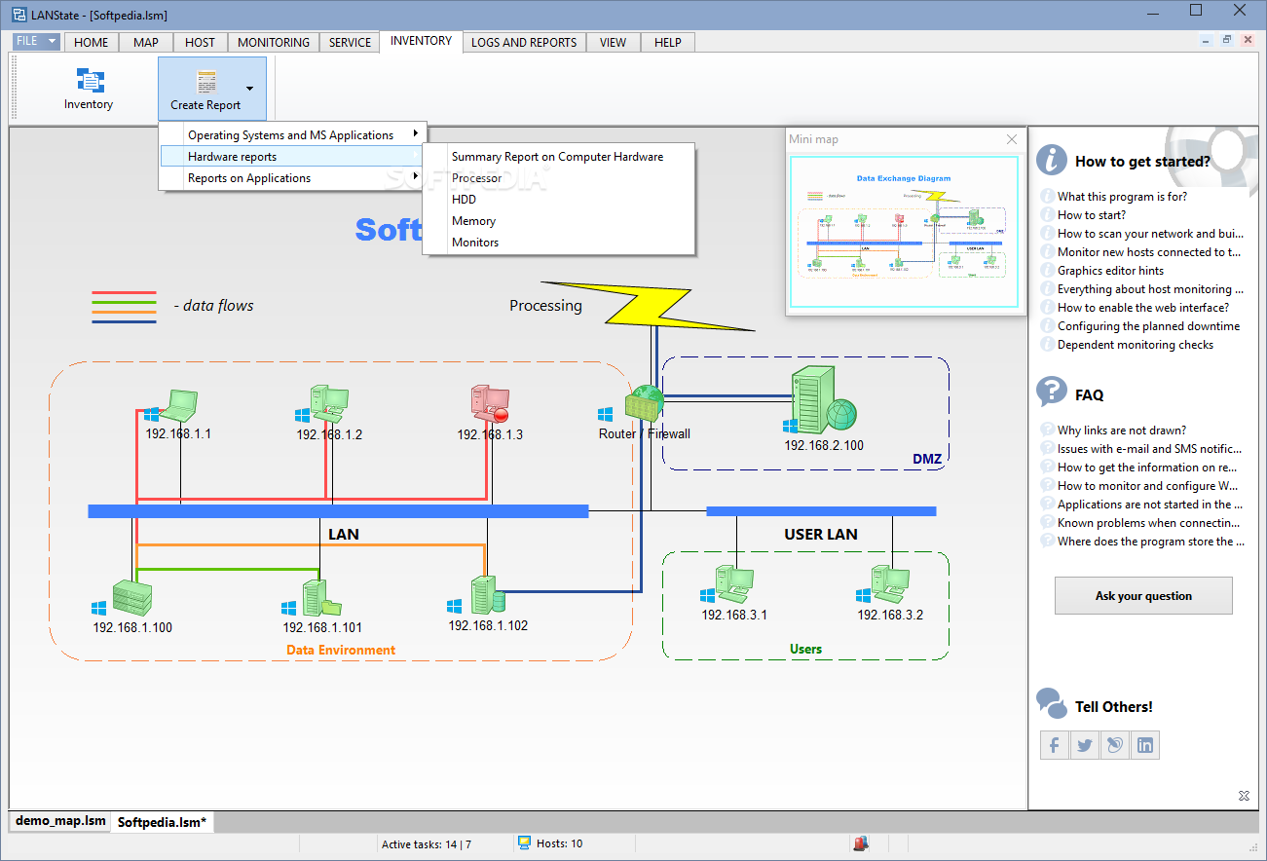Click the FAQ question mark icon
1267x861 pixels.
click(1052, 392)
